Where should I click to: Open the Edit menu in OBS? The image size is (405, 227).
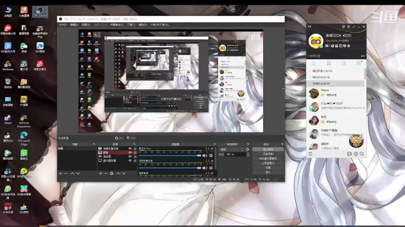(x=74, y=25)
